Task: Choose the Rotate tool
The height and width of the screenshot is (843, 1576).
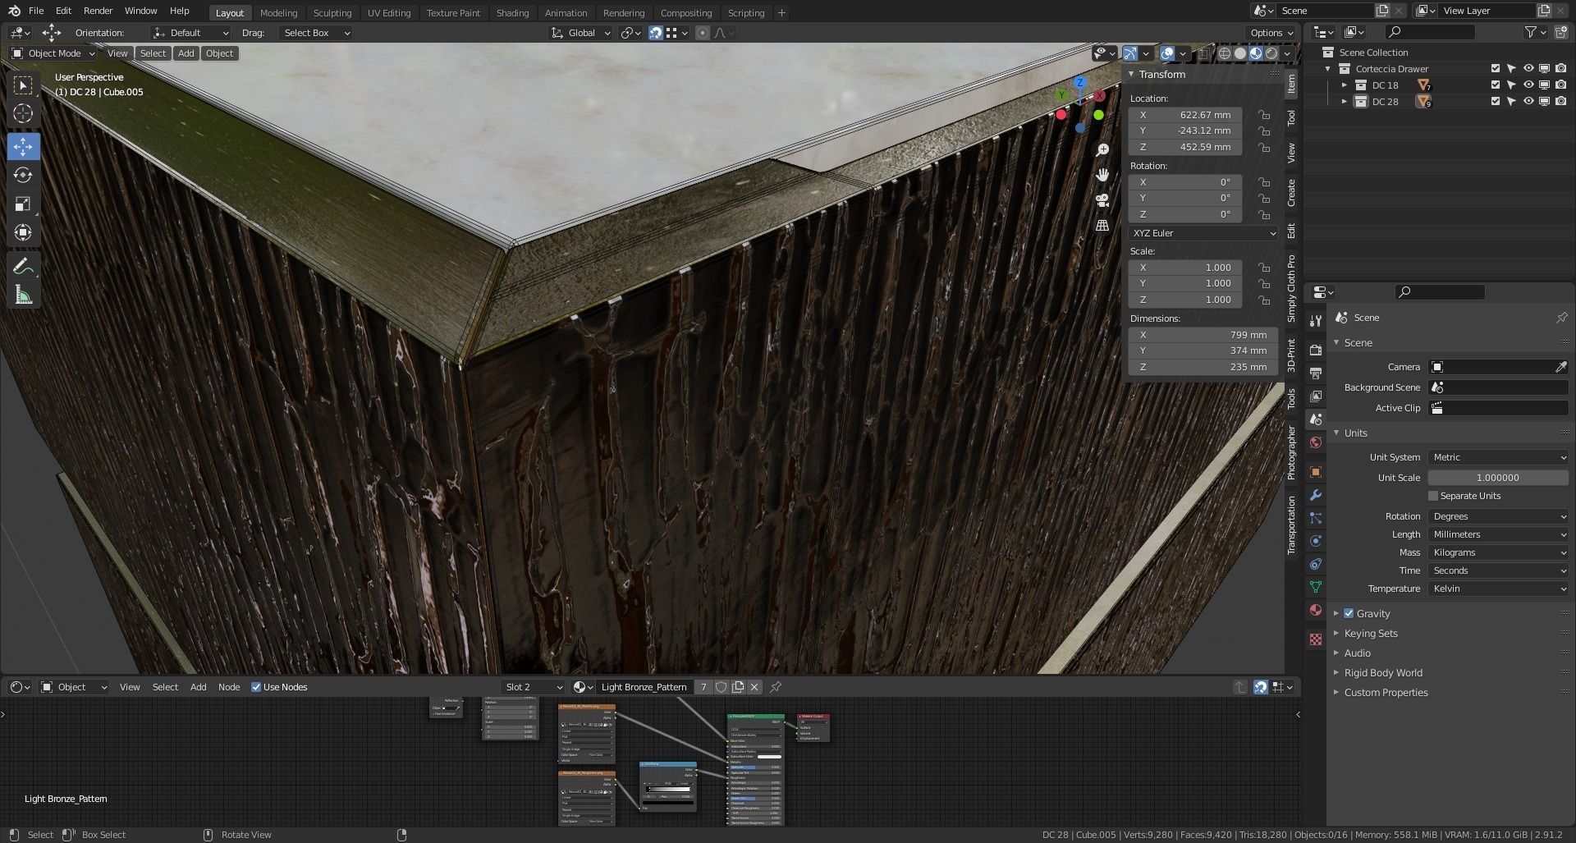Action: 23,175
